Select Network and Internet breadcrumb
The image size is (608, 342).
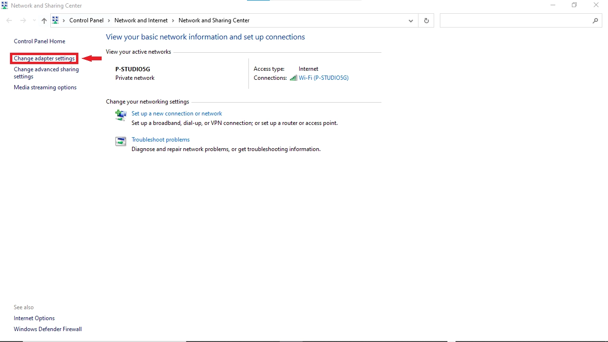tap(141, 20)
